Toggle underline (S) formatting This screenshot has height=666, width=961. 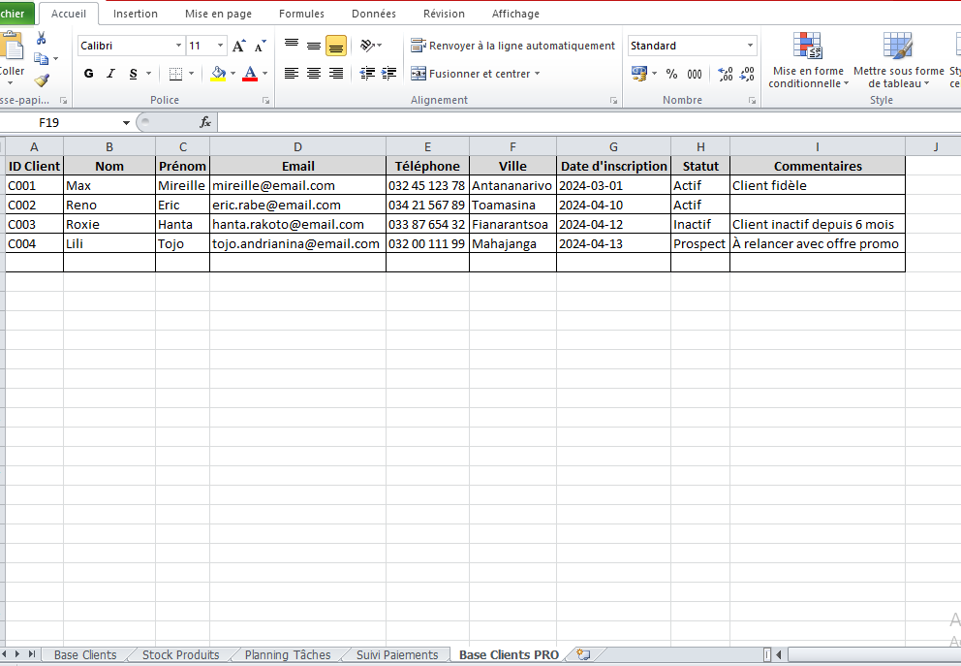point(133,74)
